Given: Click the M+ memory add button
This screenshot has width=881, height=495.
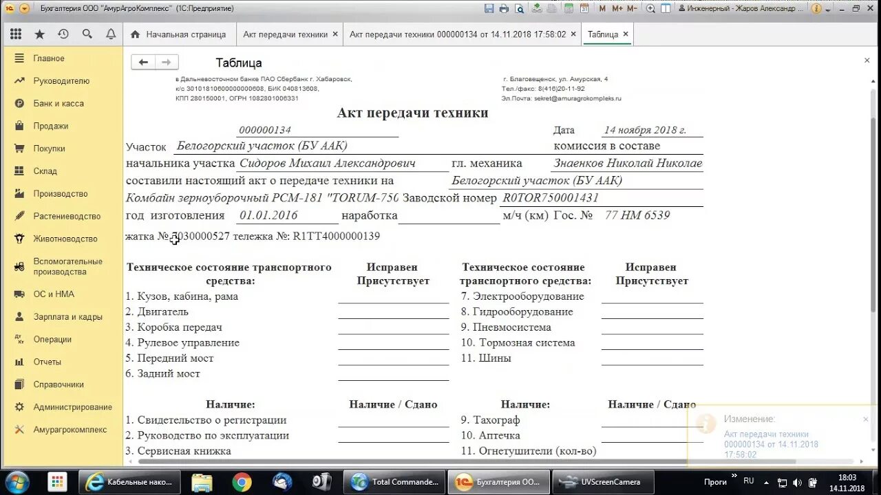Looking at the screenshot, I should click(617, 8).
